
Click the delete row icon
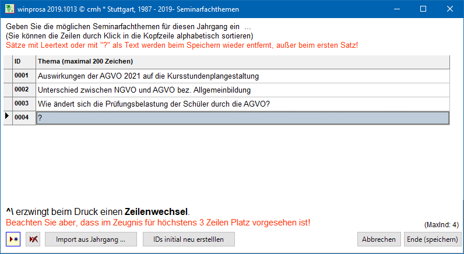pyautogui.click(x=33, y=239)
